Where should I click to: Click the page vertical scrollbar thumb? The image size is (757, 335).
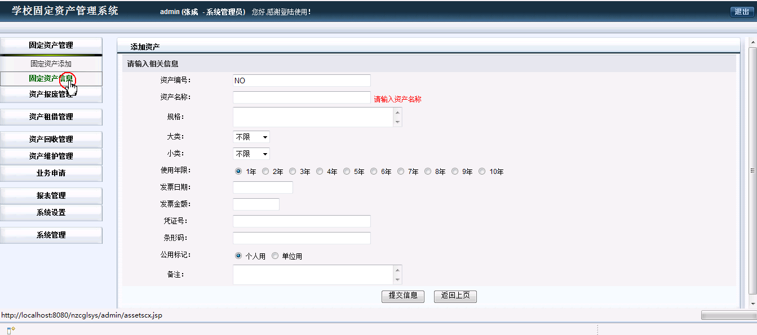click(752, 170)
